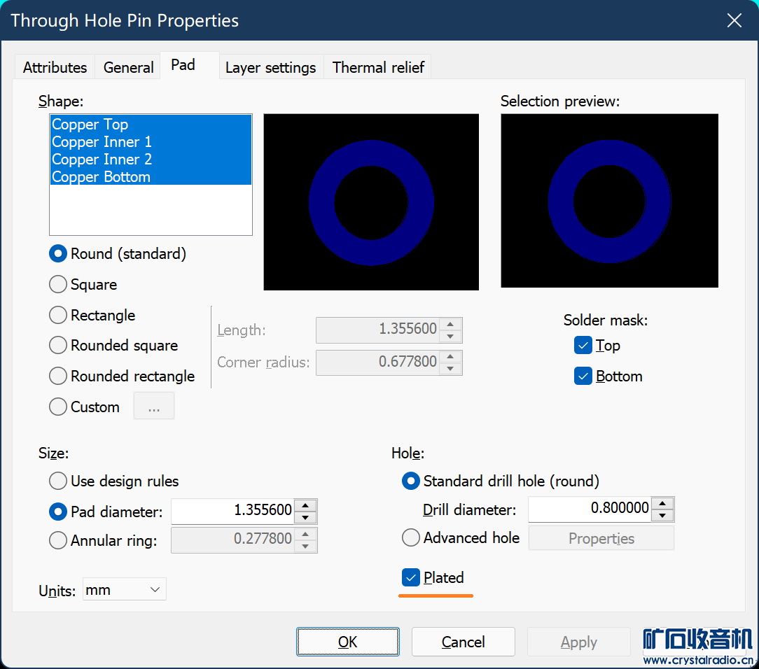Switch to the Attributes tab
This screenshot has height=669, width=759.
pos(55,68)
